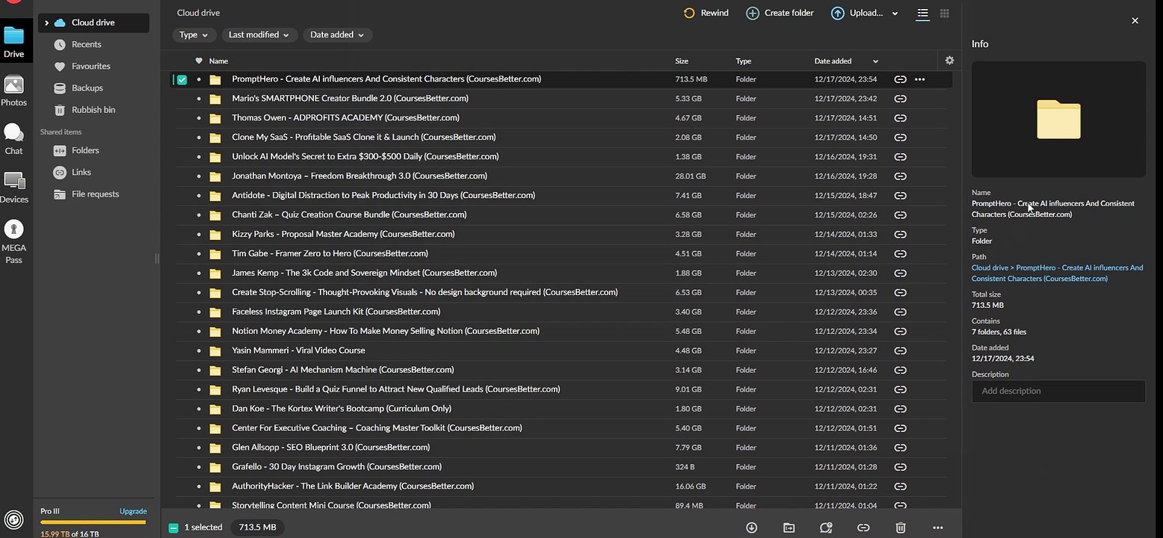The image size is (1163, 538).
Task: Select the Drive icon in the left rail
Action: point(13,42)
